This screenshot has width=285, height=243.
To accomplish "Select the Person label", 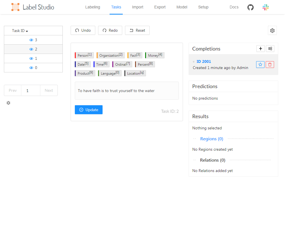I will [x=84, y=55].
